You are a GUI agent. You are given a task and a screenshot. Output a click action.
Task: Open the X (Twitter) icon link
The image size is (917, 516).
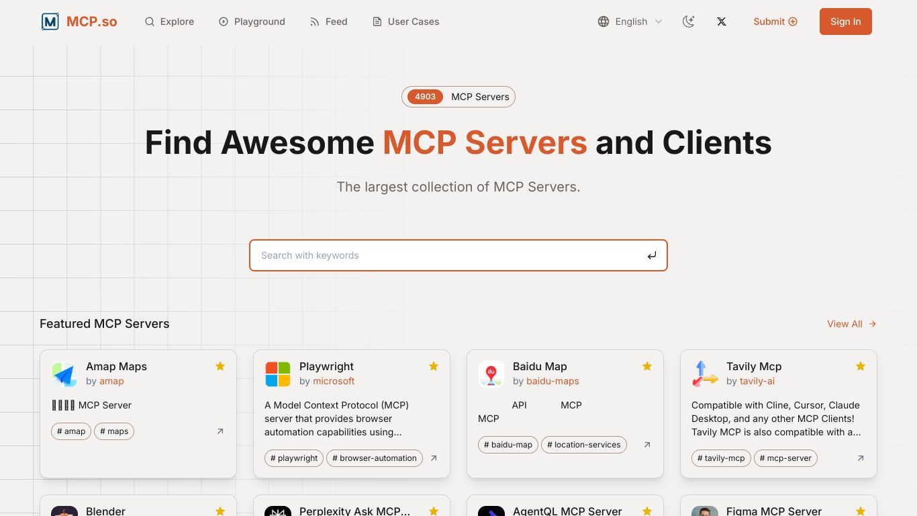coord(722,21)
